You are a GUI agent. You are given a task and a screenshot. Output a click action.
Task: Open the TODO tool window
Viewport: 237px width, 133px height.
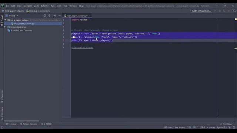pyautogui.click(x=46, y=124)
